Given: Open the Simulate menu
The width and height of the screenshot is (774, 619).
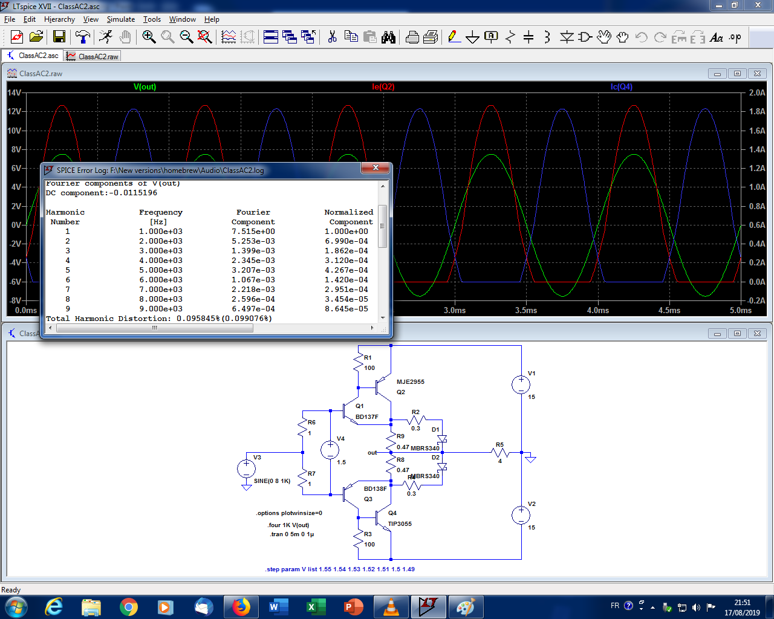Looking at the screenshot, I should tap(121, 19).
